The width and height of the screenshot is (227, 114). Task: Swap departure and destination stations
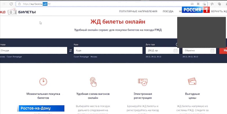pos(71,51)
